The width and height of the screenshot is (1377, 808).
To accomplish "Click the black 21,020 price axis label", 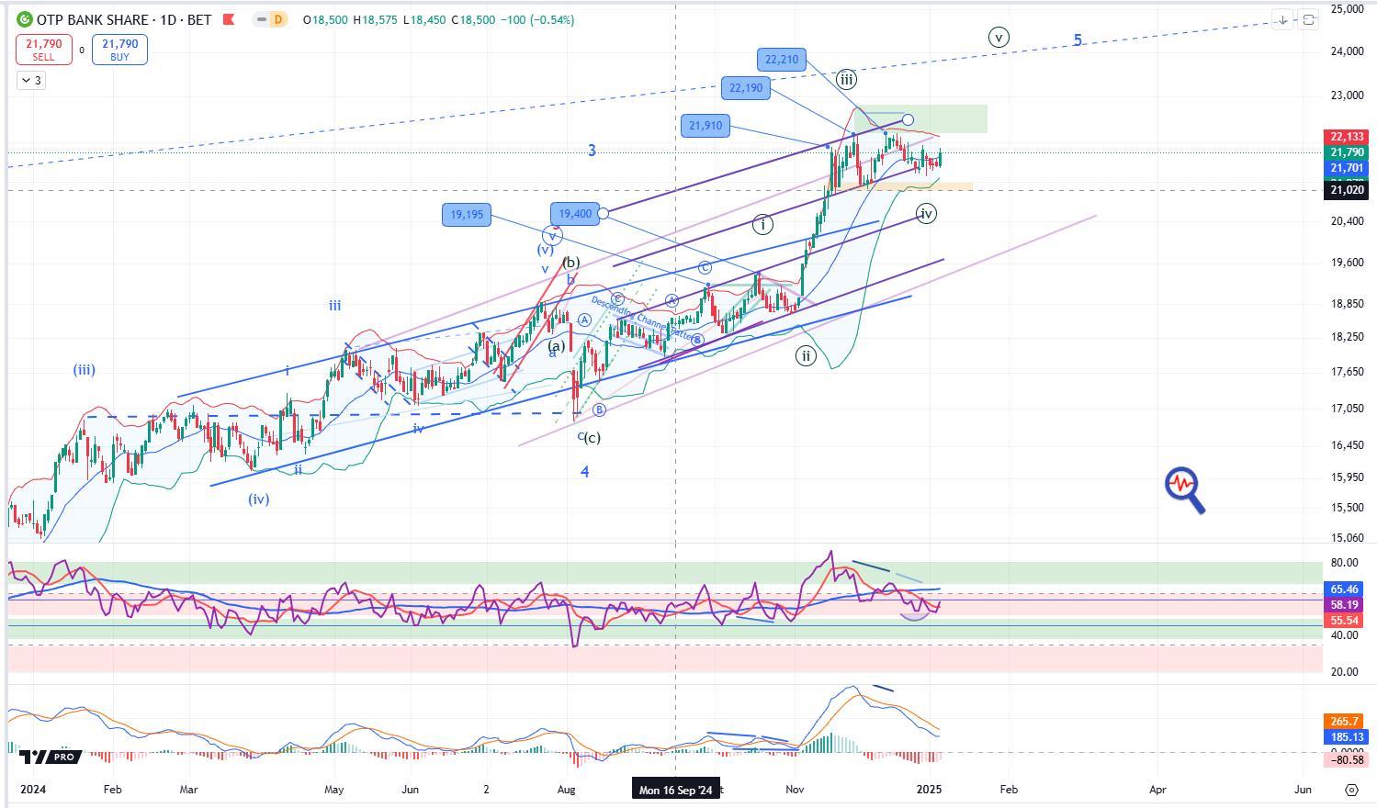I will click(x=1347, y=190).
